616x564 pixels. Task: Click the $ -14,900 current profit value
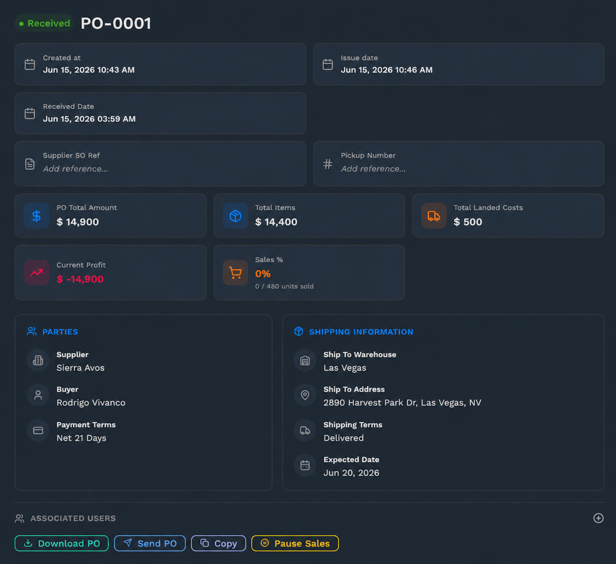80,279
